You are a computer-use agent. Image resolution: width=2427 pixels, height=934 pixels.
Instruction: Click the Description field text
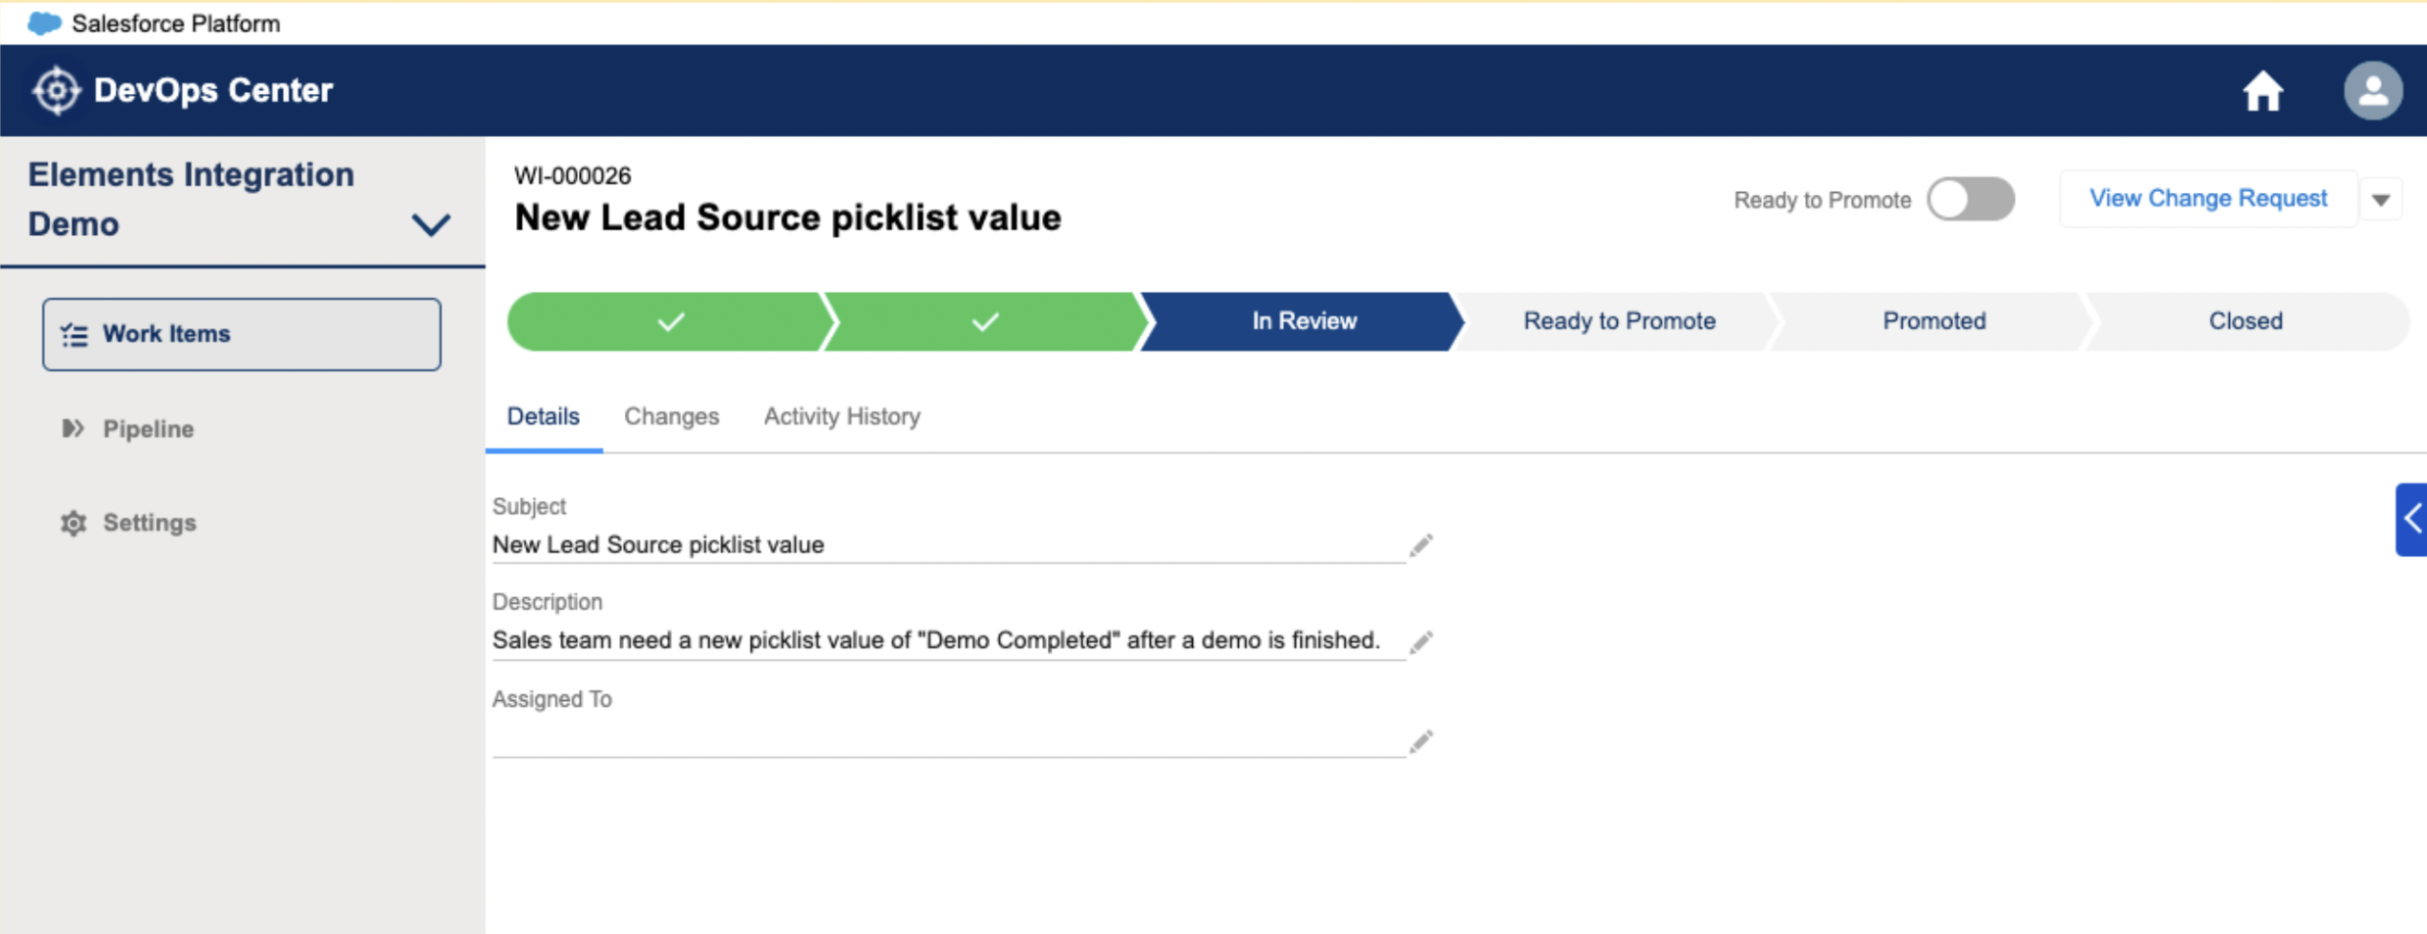click(936, 641)
